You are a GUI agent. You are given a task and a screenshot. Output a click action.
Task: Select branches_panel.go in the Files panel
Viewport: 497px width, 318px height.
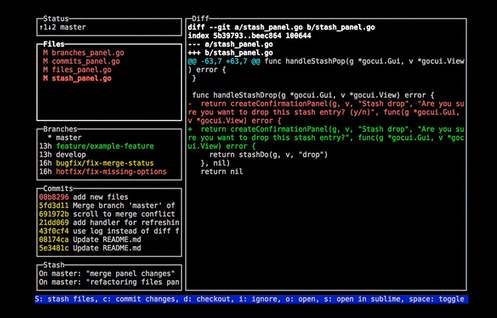click(x=87, y=52)
